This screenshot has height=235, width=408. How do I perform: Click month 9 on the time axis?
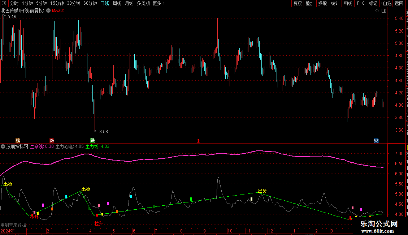204,231
